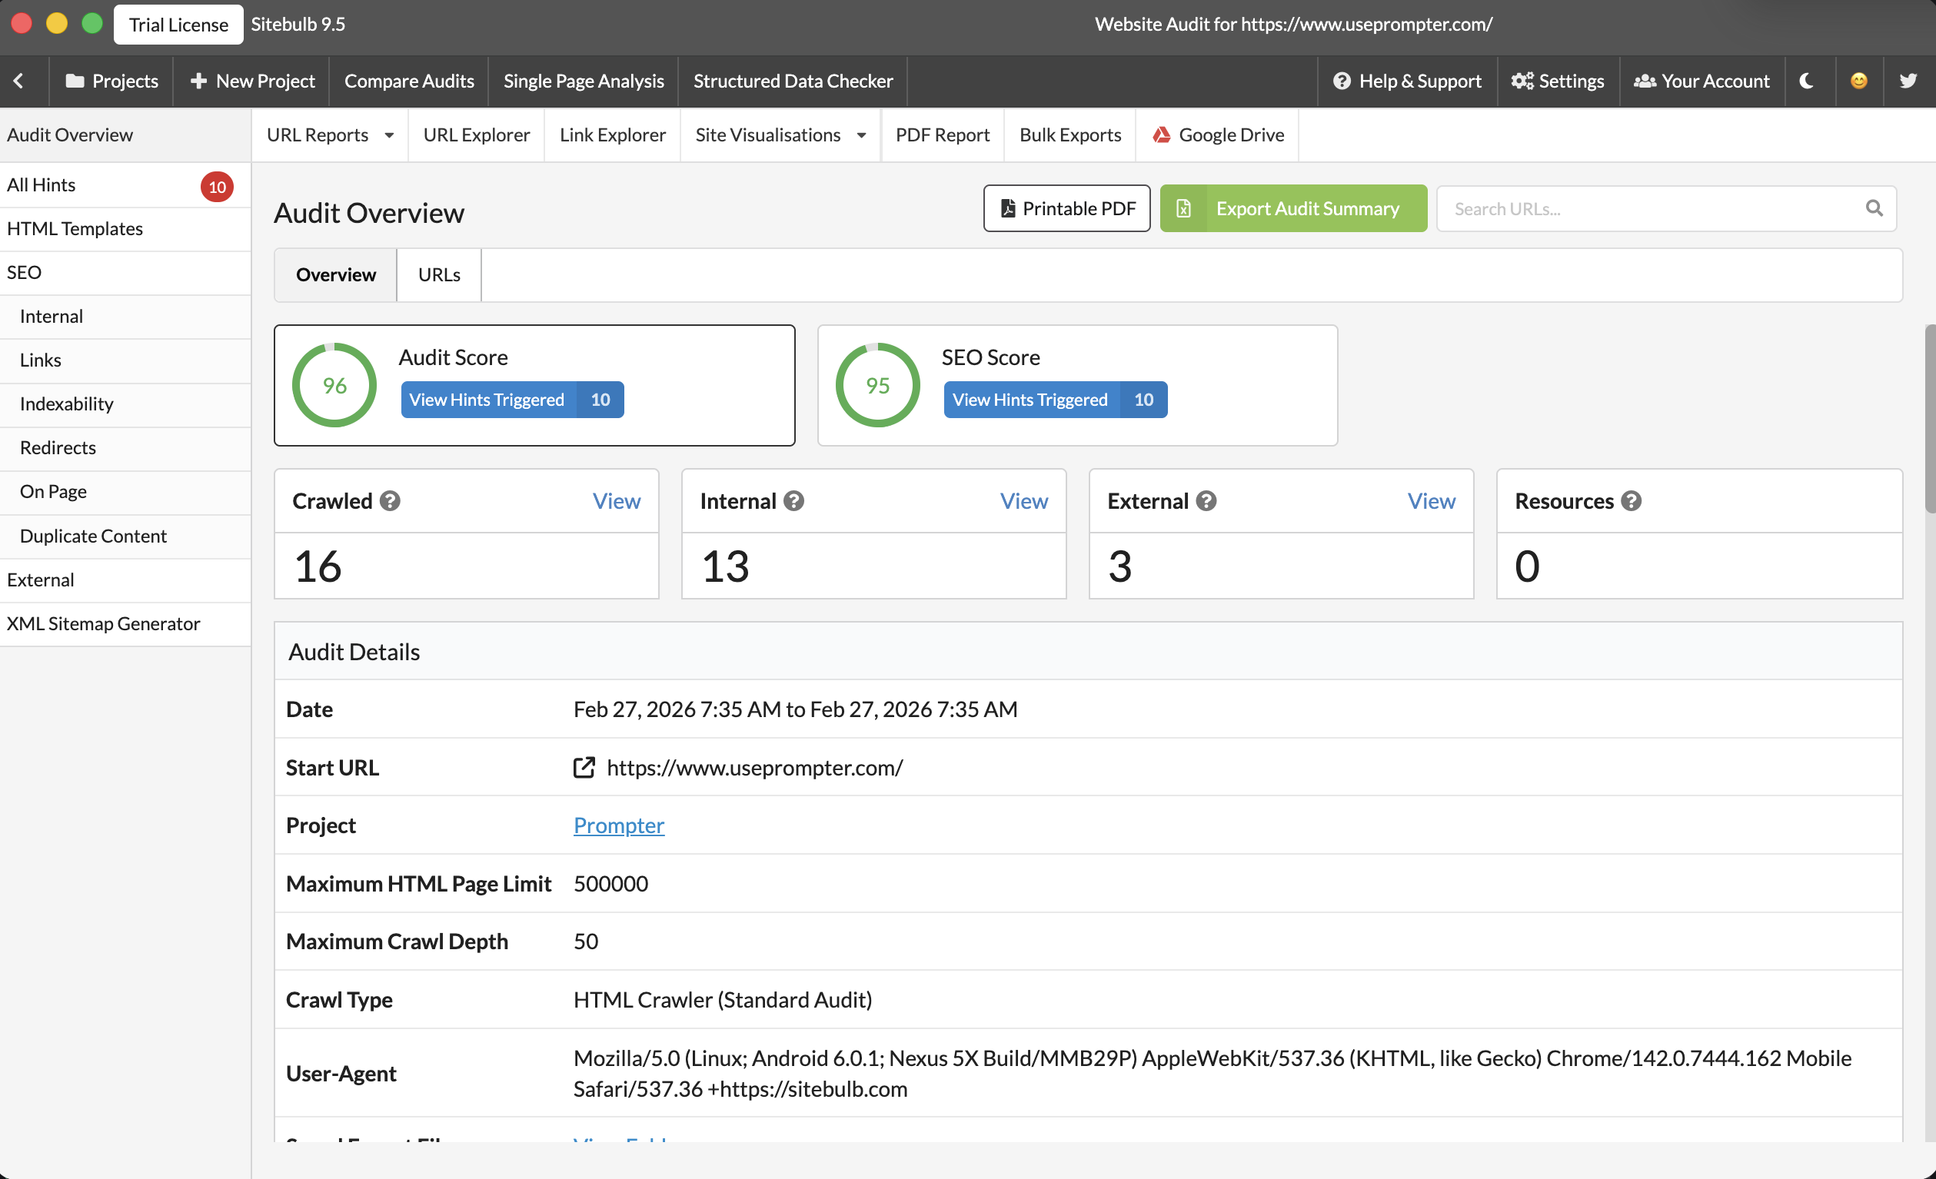
Task: Select Indexability in the sidebar
Action: (x=66, y=404)
